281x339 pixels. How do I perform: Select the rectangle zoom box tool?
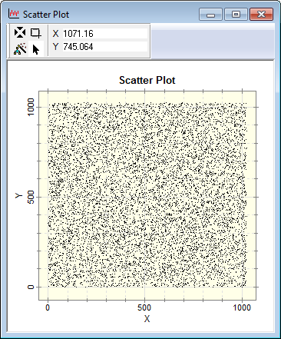(x=35, y=33)
